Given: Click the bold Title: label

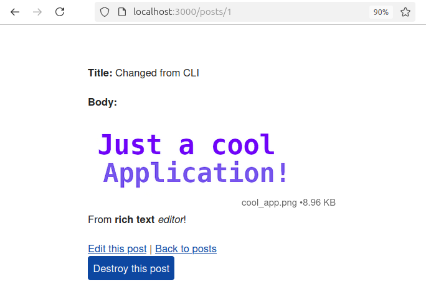Looking at the screenshot, I should coord(100,73).
